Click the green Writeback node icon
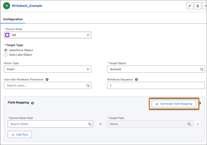Screen dimensions: 207x145 tap(7, 6)
